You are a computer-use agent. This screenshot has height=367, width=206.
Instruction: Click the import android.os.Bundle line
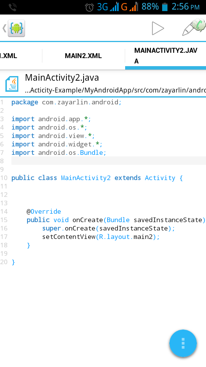pos(59,153)
